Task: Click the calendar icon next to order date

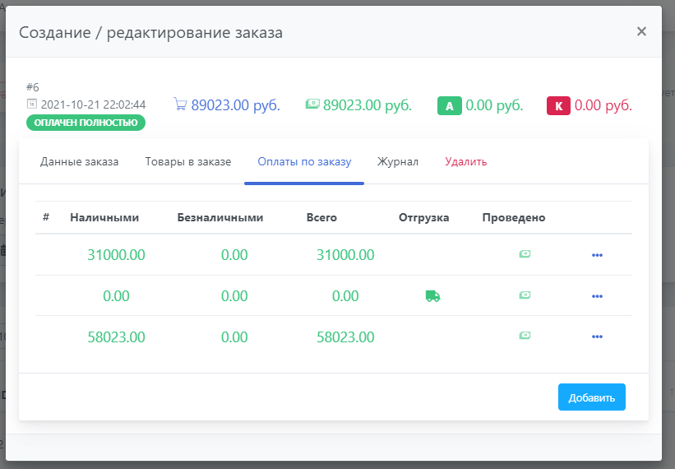Action: (x=32, y=104)
